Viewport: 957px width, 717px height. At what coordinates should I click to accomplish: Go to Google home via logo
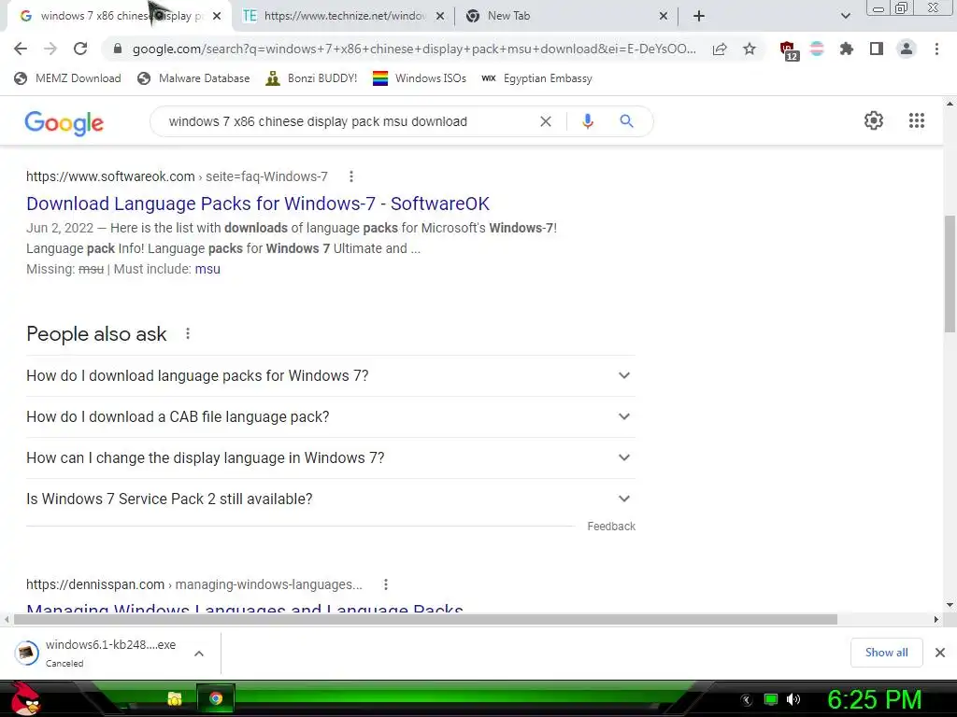(64, 122)
